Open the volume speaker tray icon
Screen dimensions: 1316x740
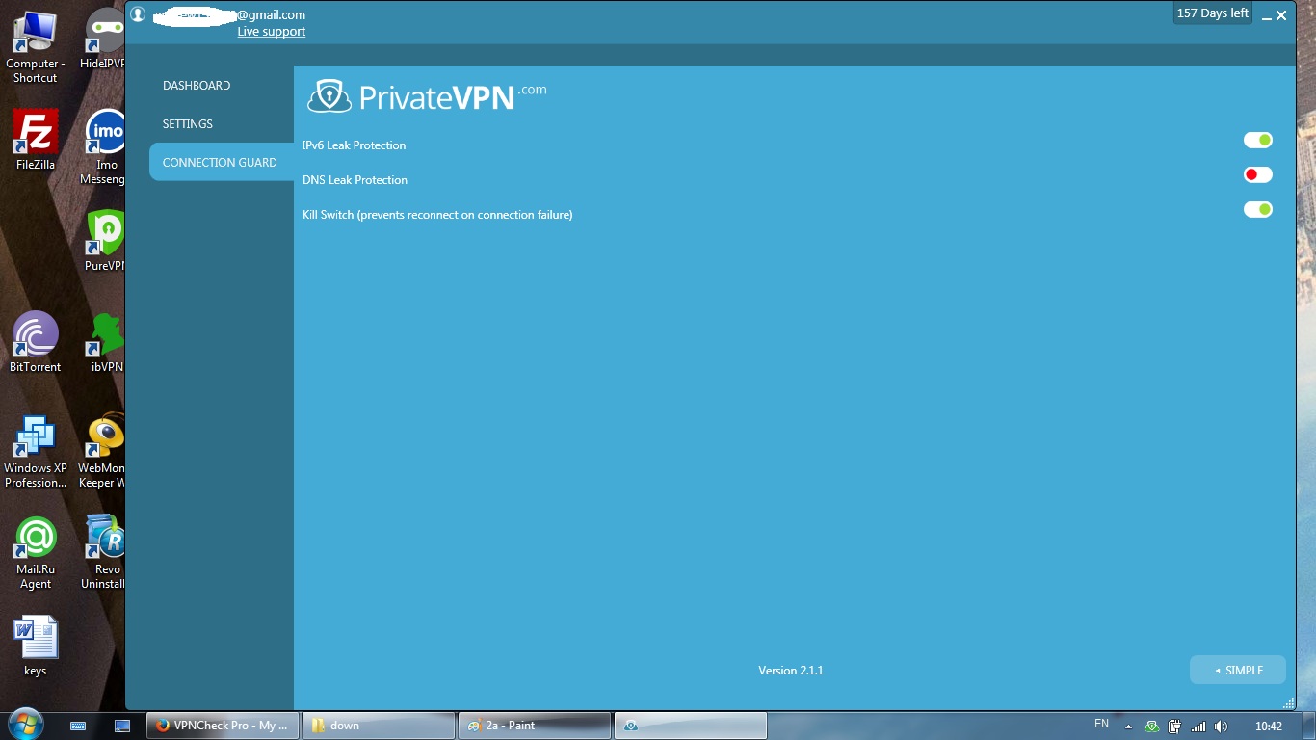(x=1222, y=727)
